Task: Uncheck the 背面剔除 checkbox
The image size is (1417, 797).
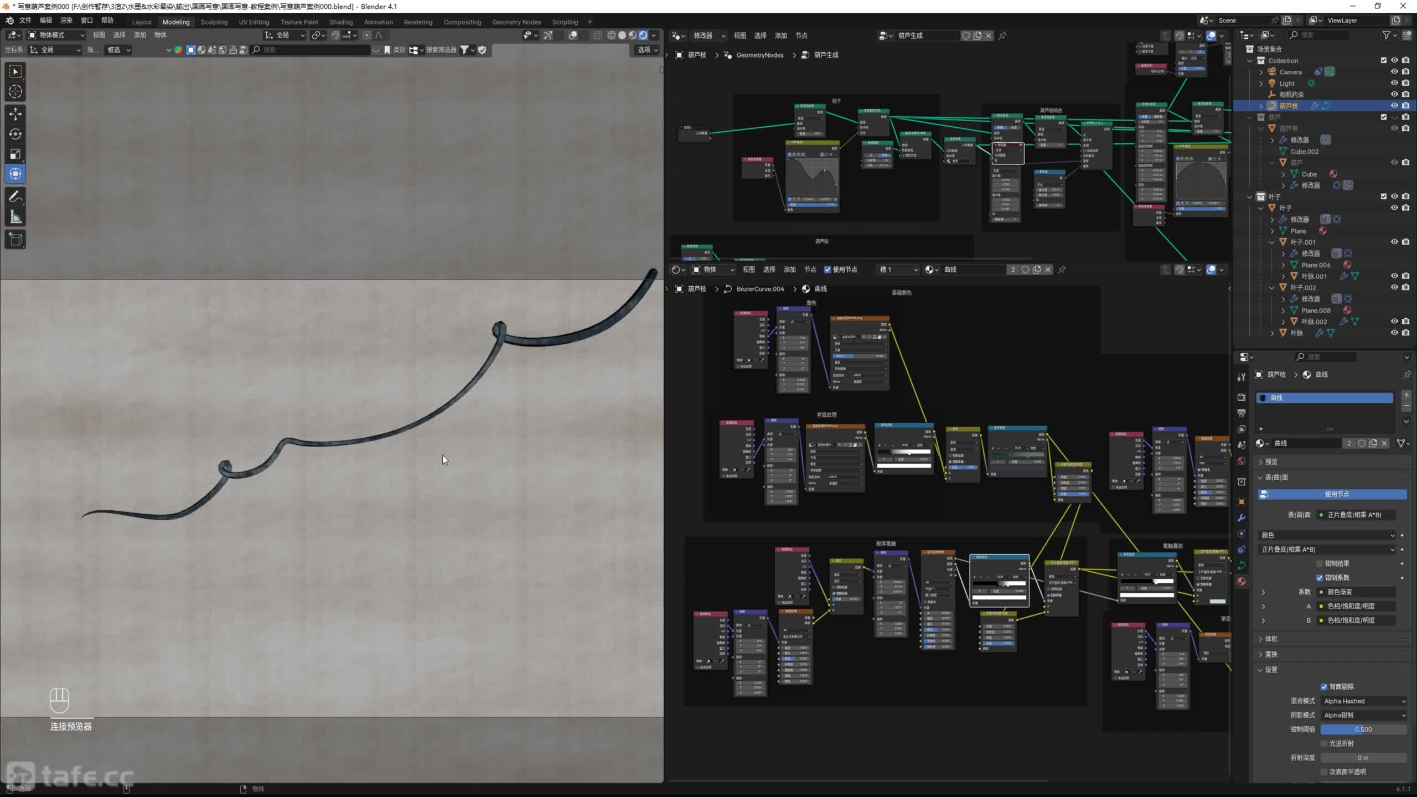Action: pyautogui.click(x=1324, y=686)
